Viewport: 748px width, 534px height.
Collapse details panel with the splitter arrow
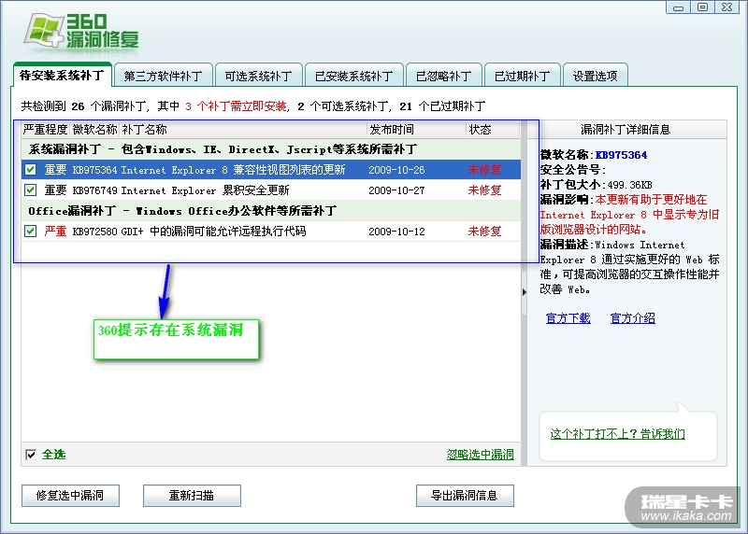[x=525, y=292]
